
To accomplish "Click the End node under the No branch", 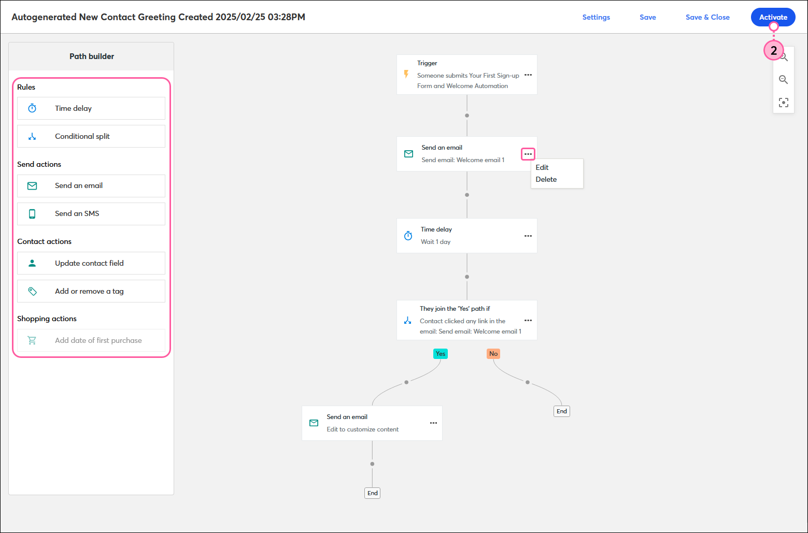I will [562, 411].
